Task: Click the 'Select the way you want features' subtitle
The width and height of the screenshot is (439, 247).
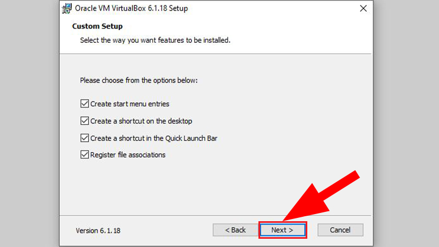Action: pyautogui.click(x=155, y=40)
